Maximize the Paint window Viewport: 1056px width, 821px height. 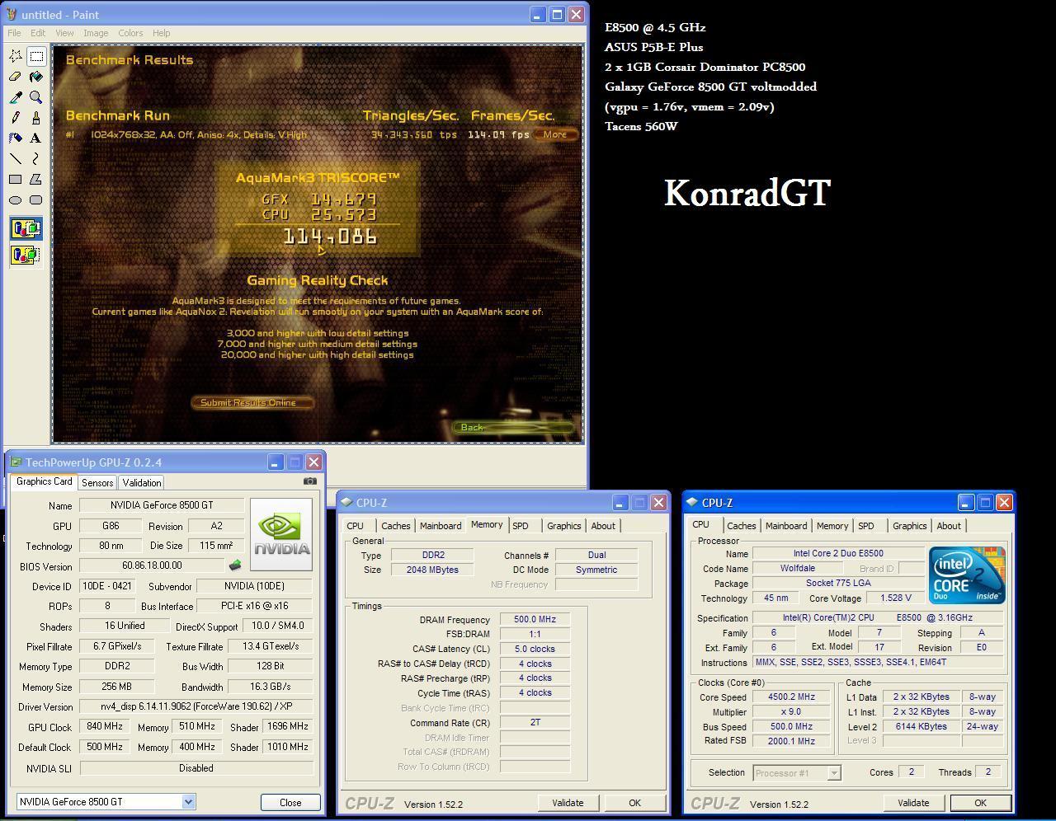[557, 15]
